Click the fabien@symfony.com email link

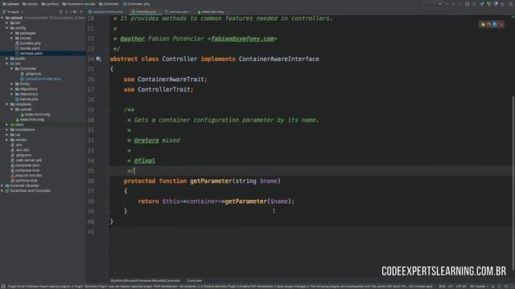pyautogui.click(x=242, y=39)
